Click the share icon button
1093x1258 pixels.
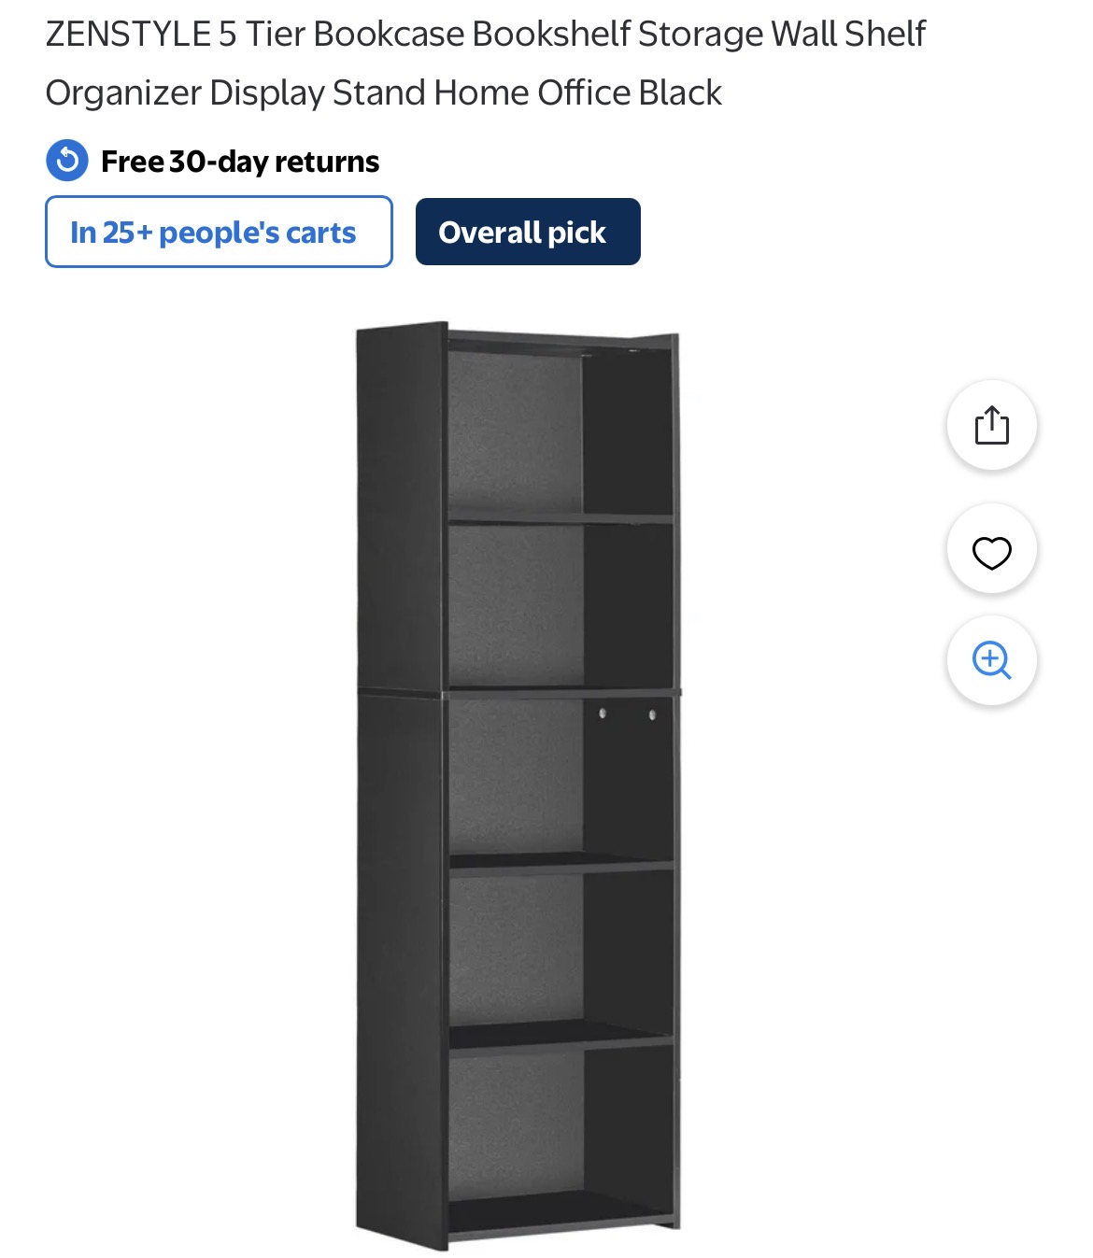point(991,425)
